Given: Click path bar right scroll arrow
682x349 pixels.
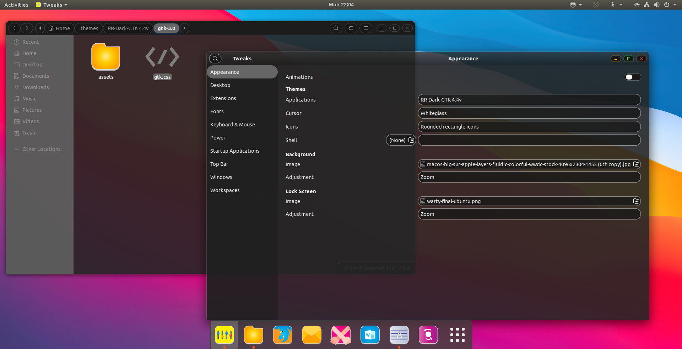Looking at the screenshot, I should tap(184, 28).
